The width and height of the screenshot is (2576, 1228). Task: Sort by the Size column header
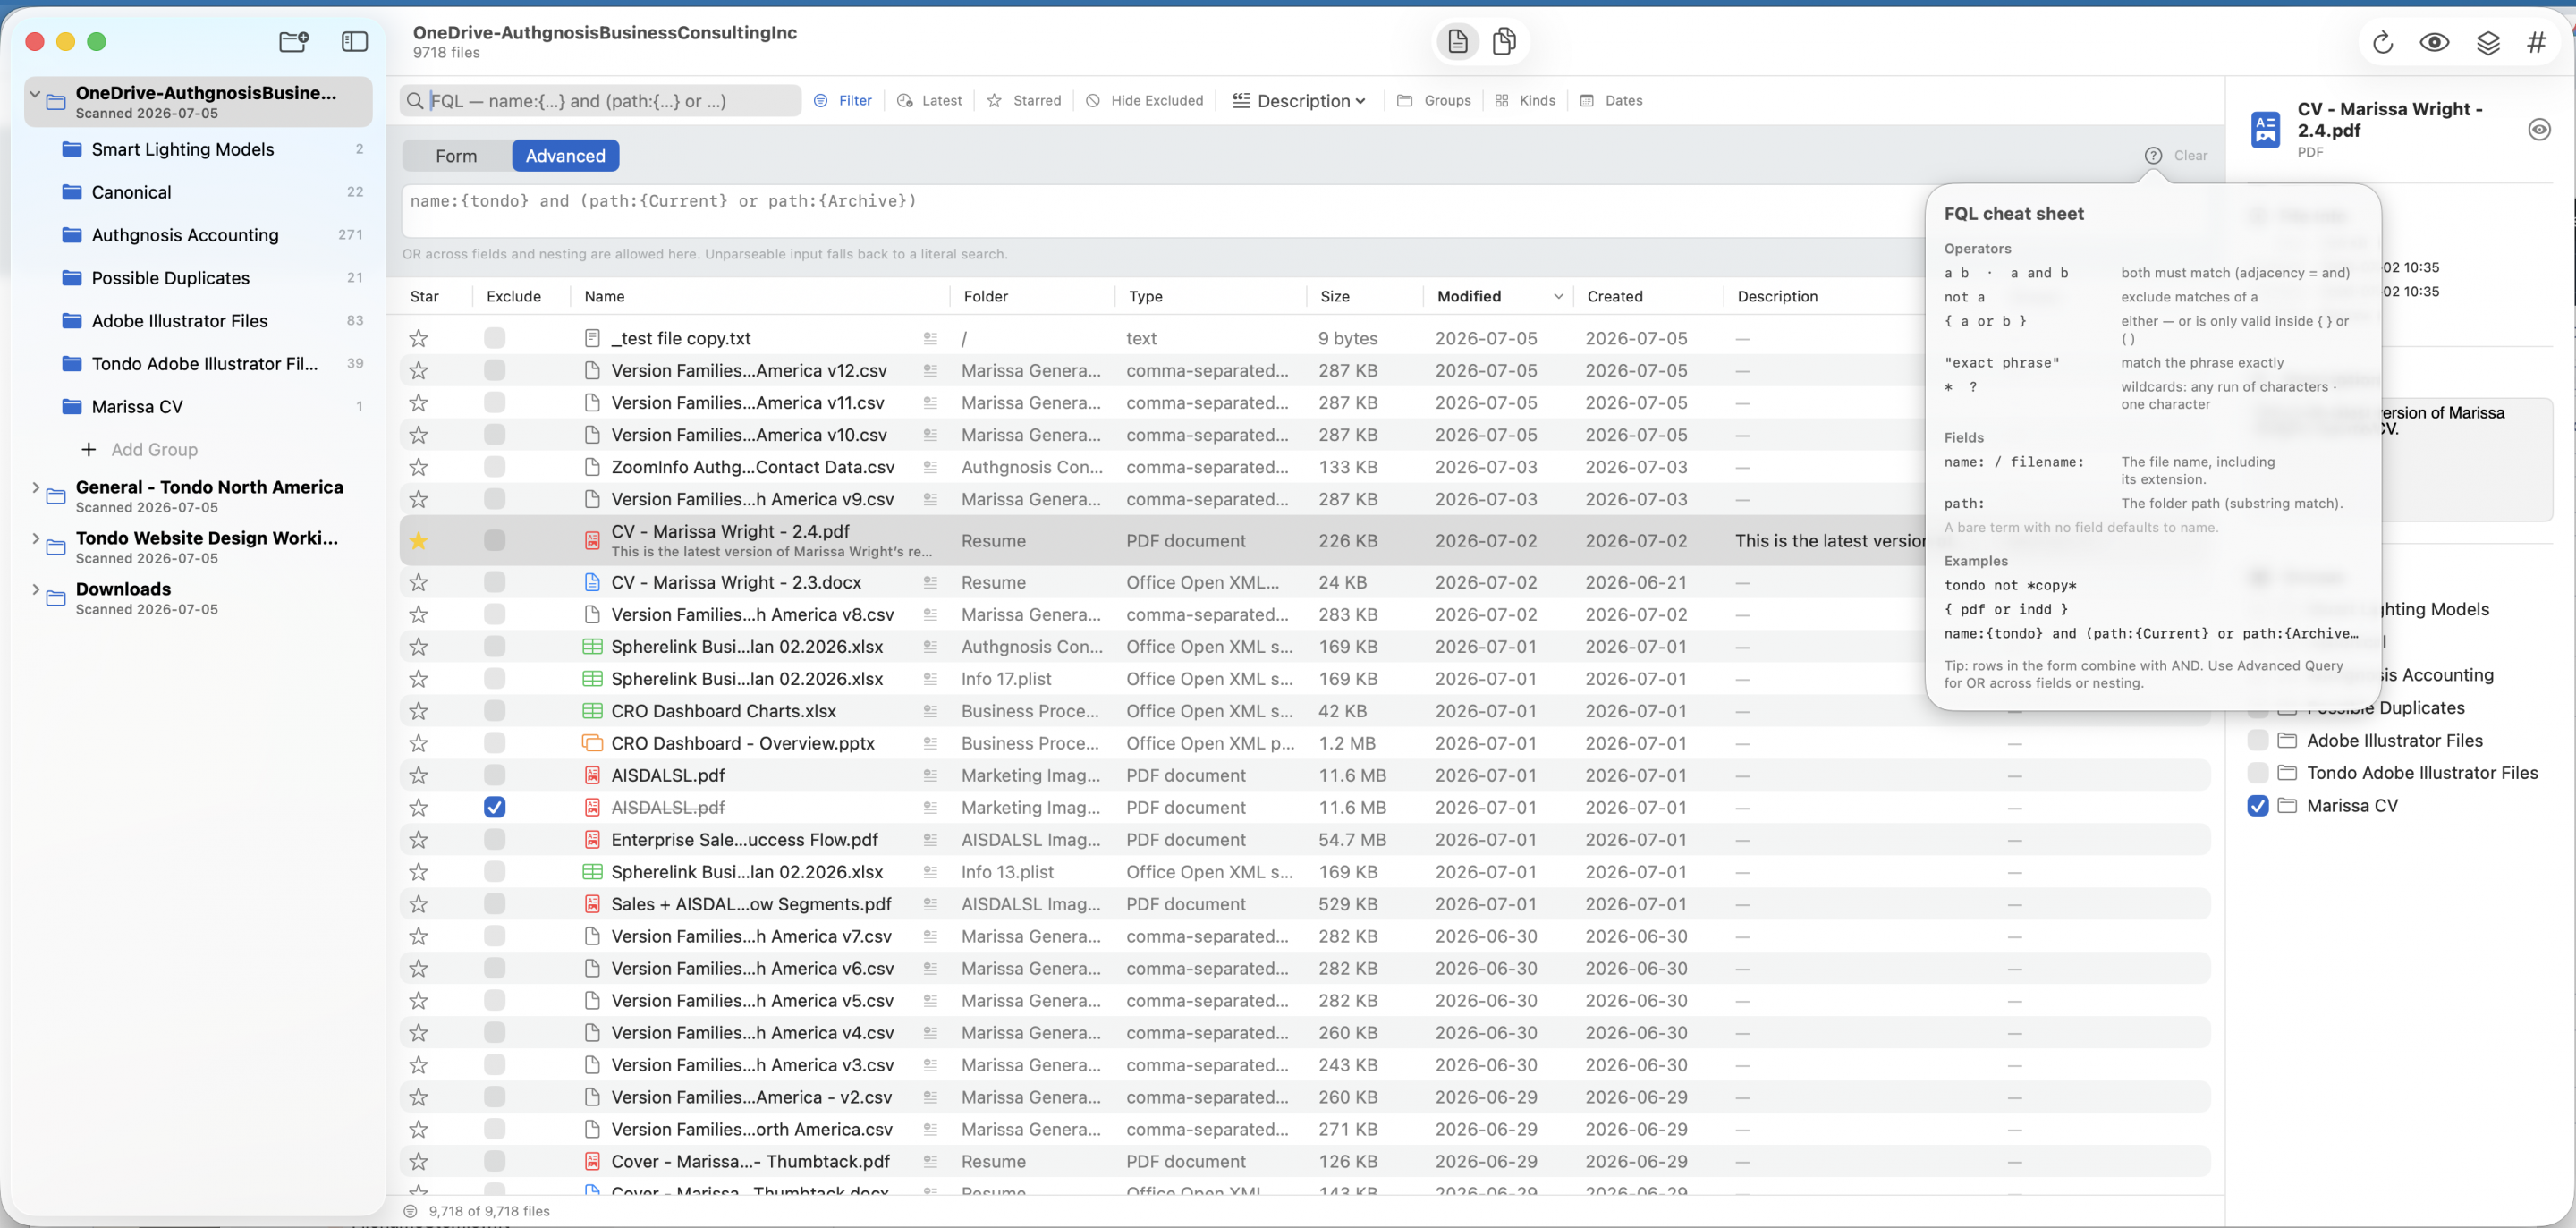[1334, 296]
